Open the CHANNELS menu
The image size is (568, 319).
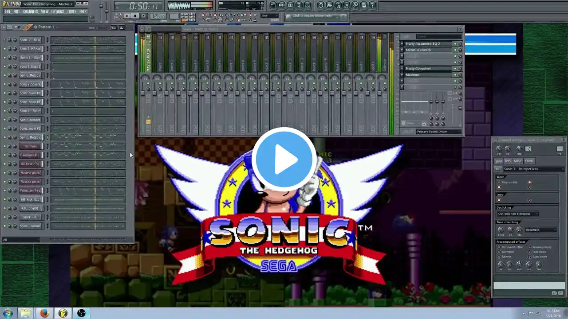(x=30, y=12)
